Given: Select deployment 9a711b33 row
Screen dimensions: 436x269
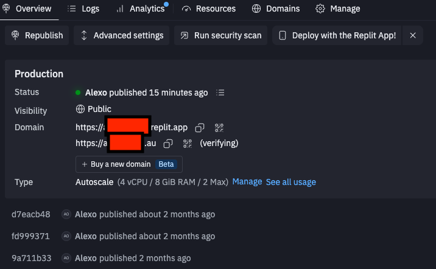Looking at the screenshot, I should (x=101, y=258).
